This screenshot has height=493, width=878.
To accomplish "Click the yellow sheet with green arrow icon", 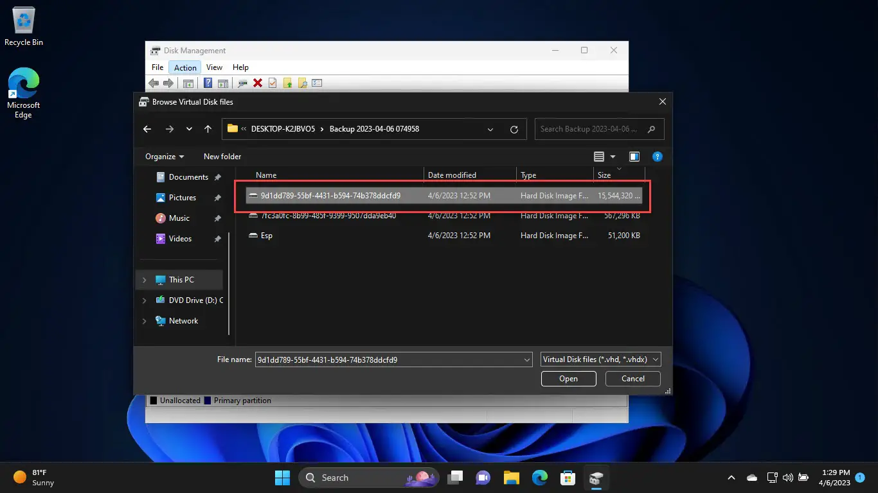I will point(287,83).
